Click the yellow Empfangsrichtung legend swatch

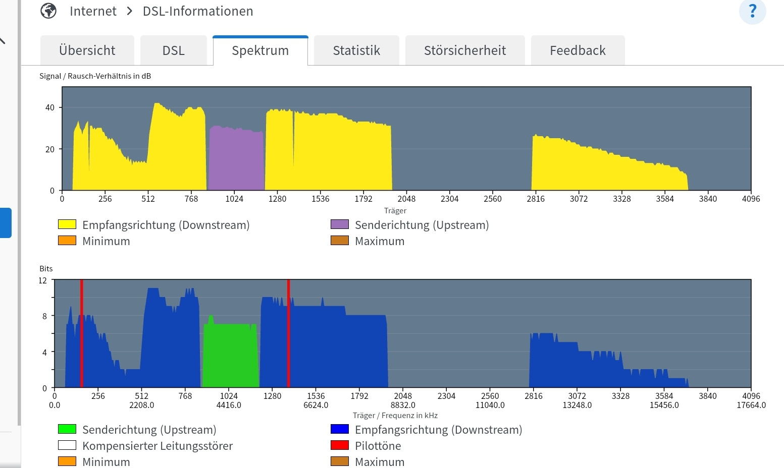tap(68, 223)
